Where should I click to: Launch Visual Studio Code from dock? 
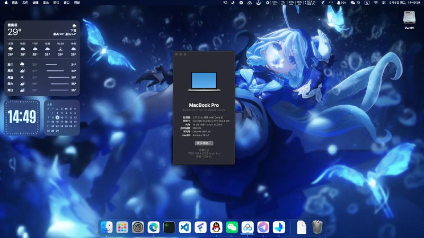185,227
